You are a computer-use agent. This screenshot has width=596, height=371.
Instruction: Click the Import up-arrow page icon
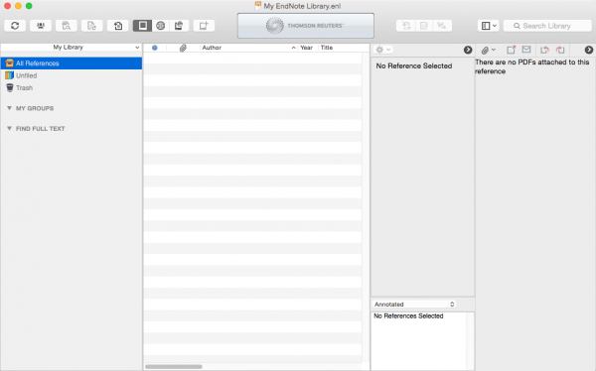click(118, 26)
